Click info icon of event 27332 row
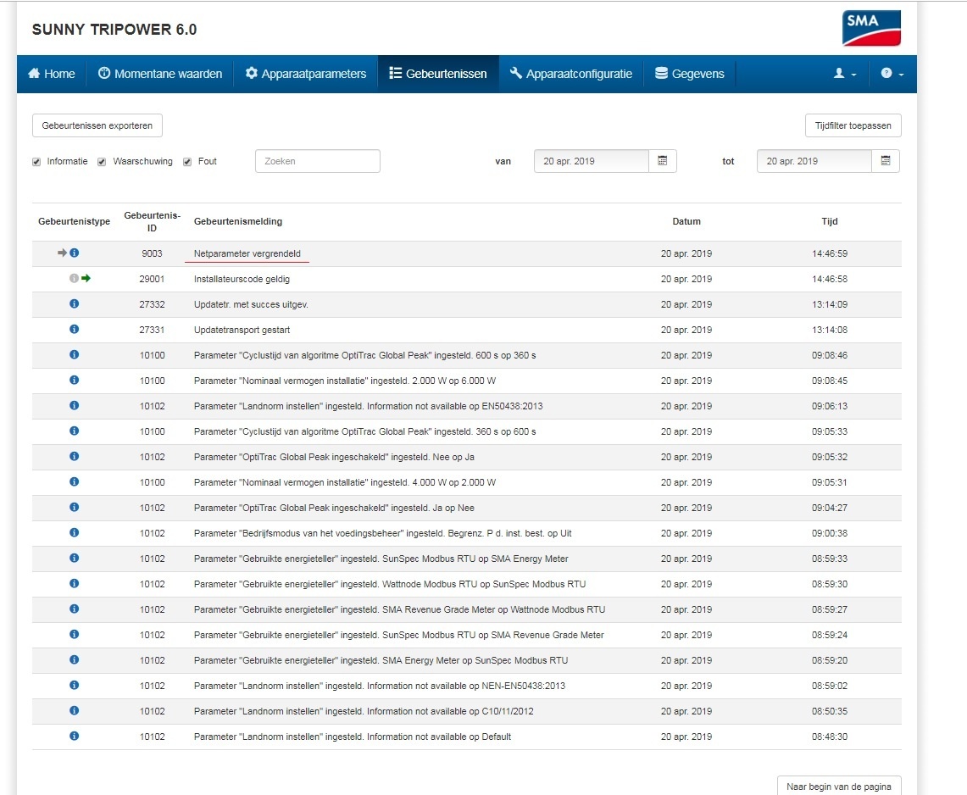The width and height of the screenshot is (967, 795). 74,303
